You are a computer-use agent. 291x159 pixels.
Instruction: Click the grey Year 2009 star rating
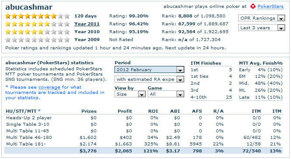(37, 40)
